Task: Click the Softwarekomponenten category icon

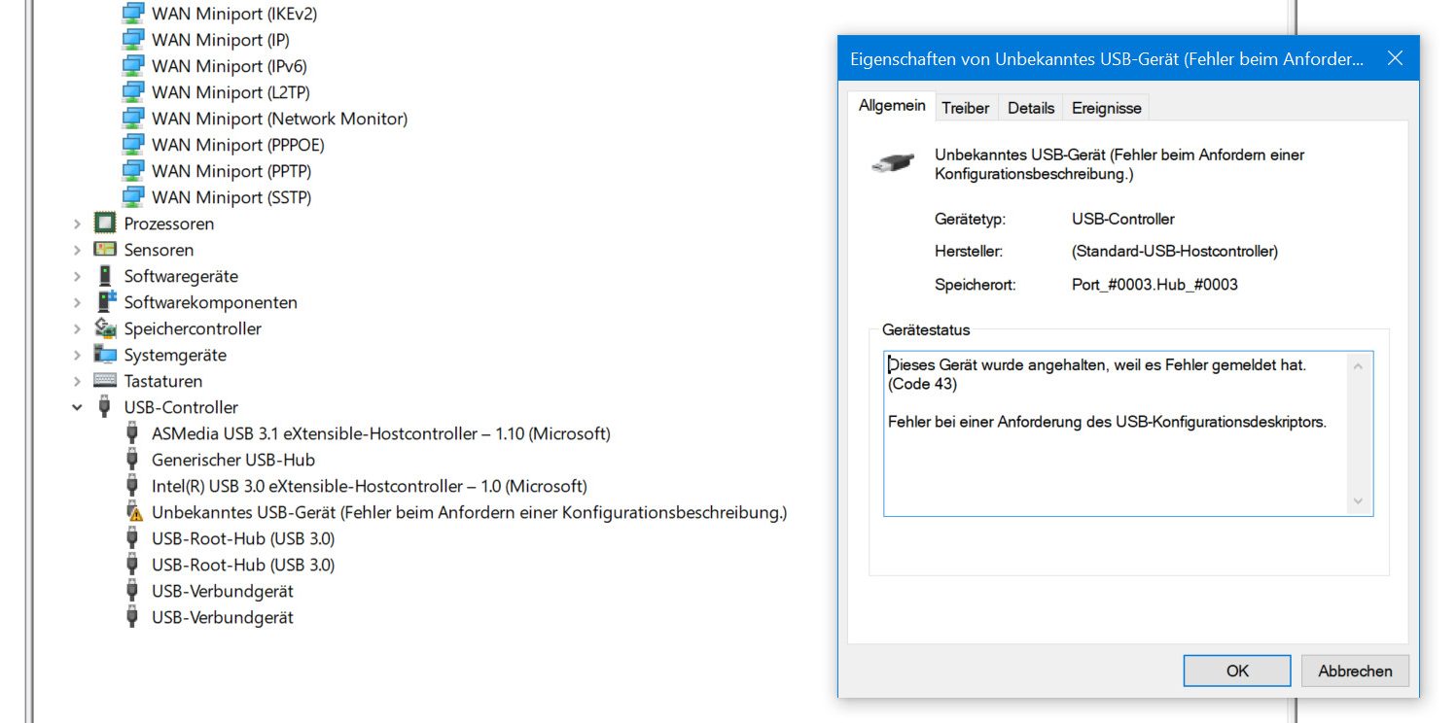Action: [x=104, y=302]
